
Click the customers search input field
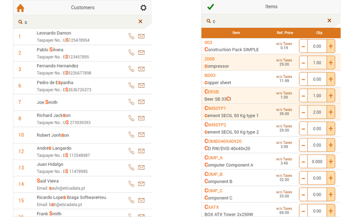pos(78,22)
